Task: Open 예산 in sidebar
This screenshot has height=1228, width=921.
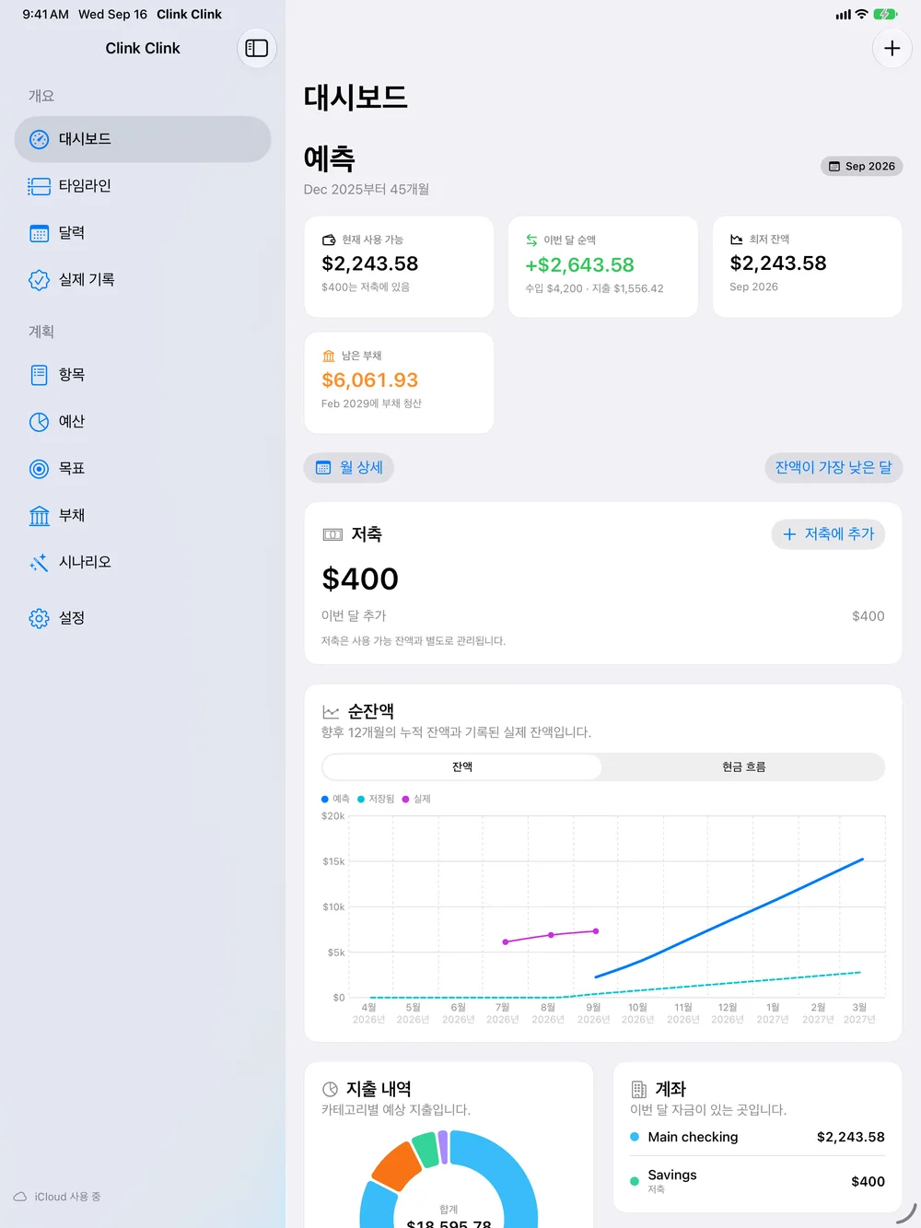Action: [x=143, y=422]
